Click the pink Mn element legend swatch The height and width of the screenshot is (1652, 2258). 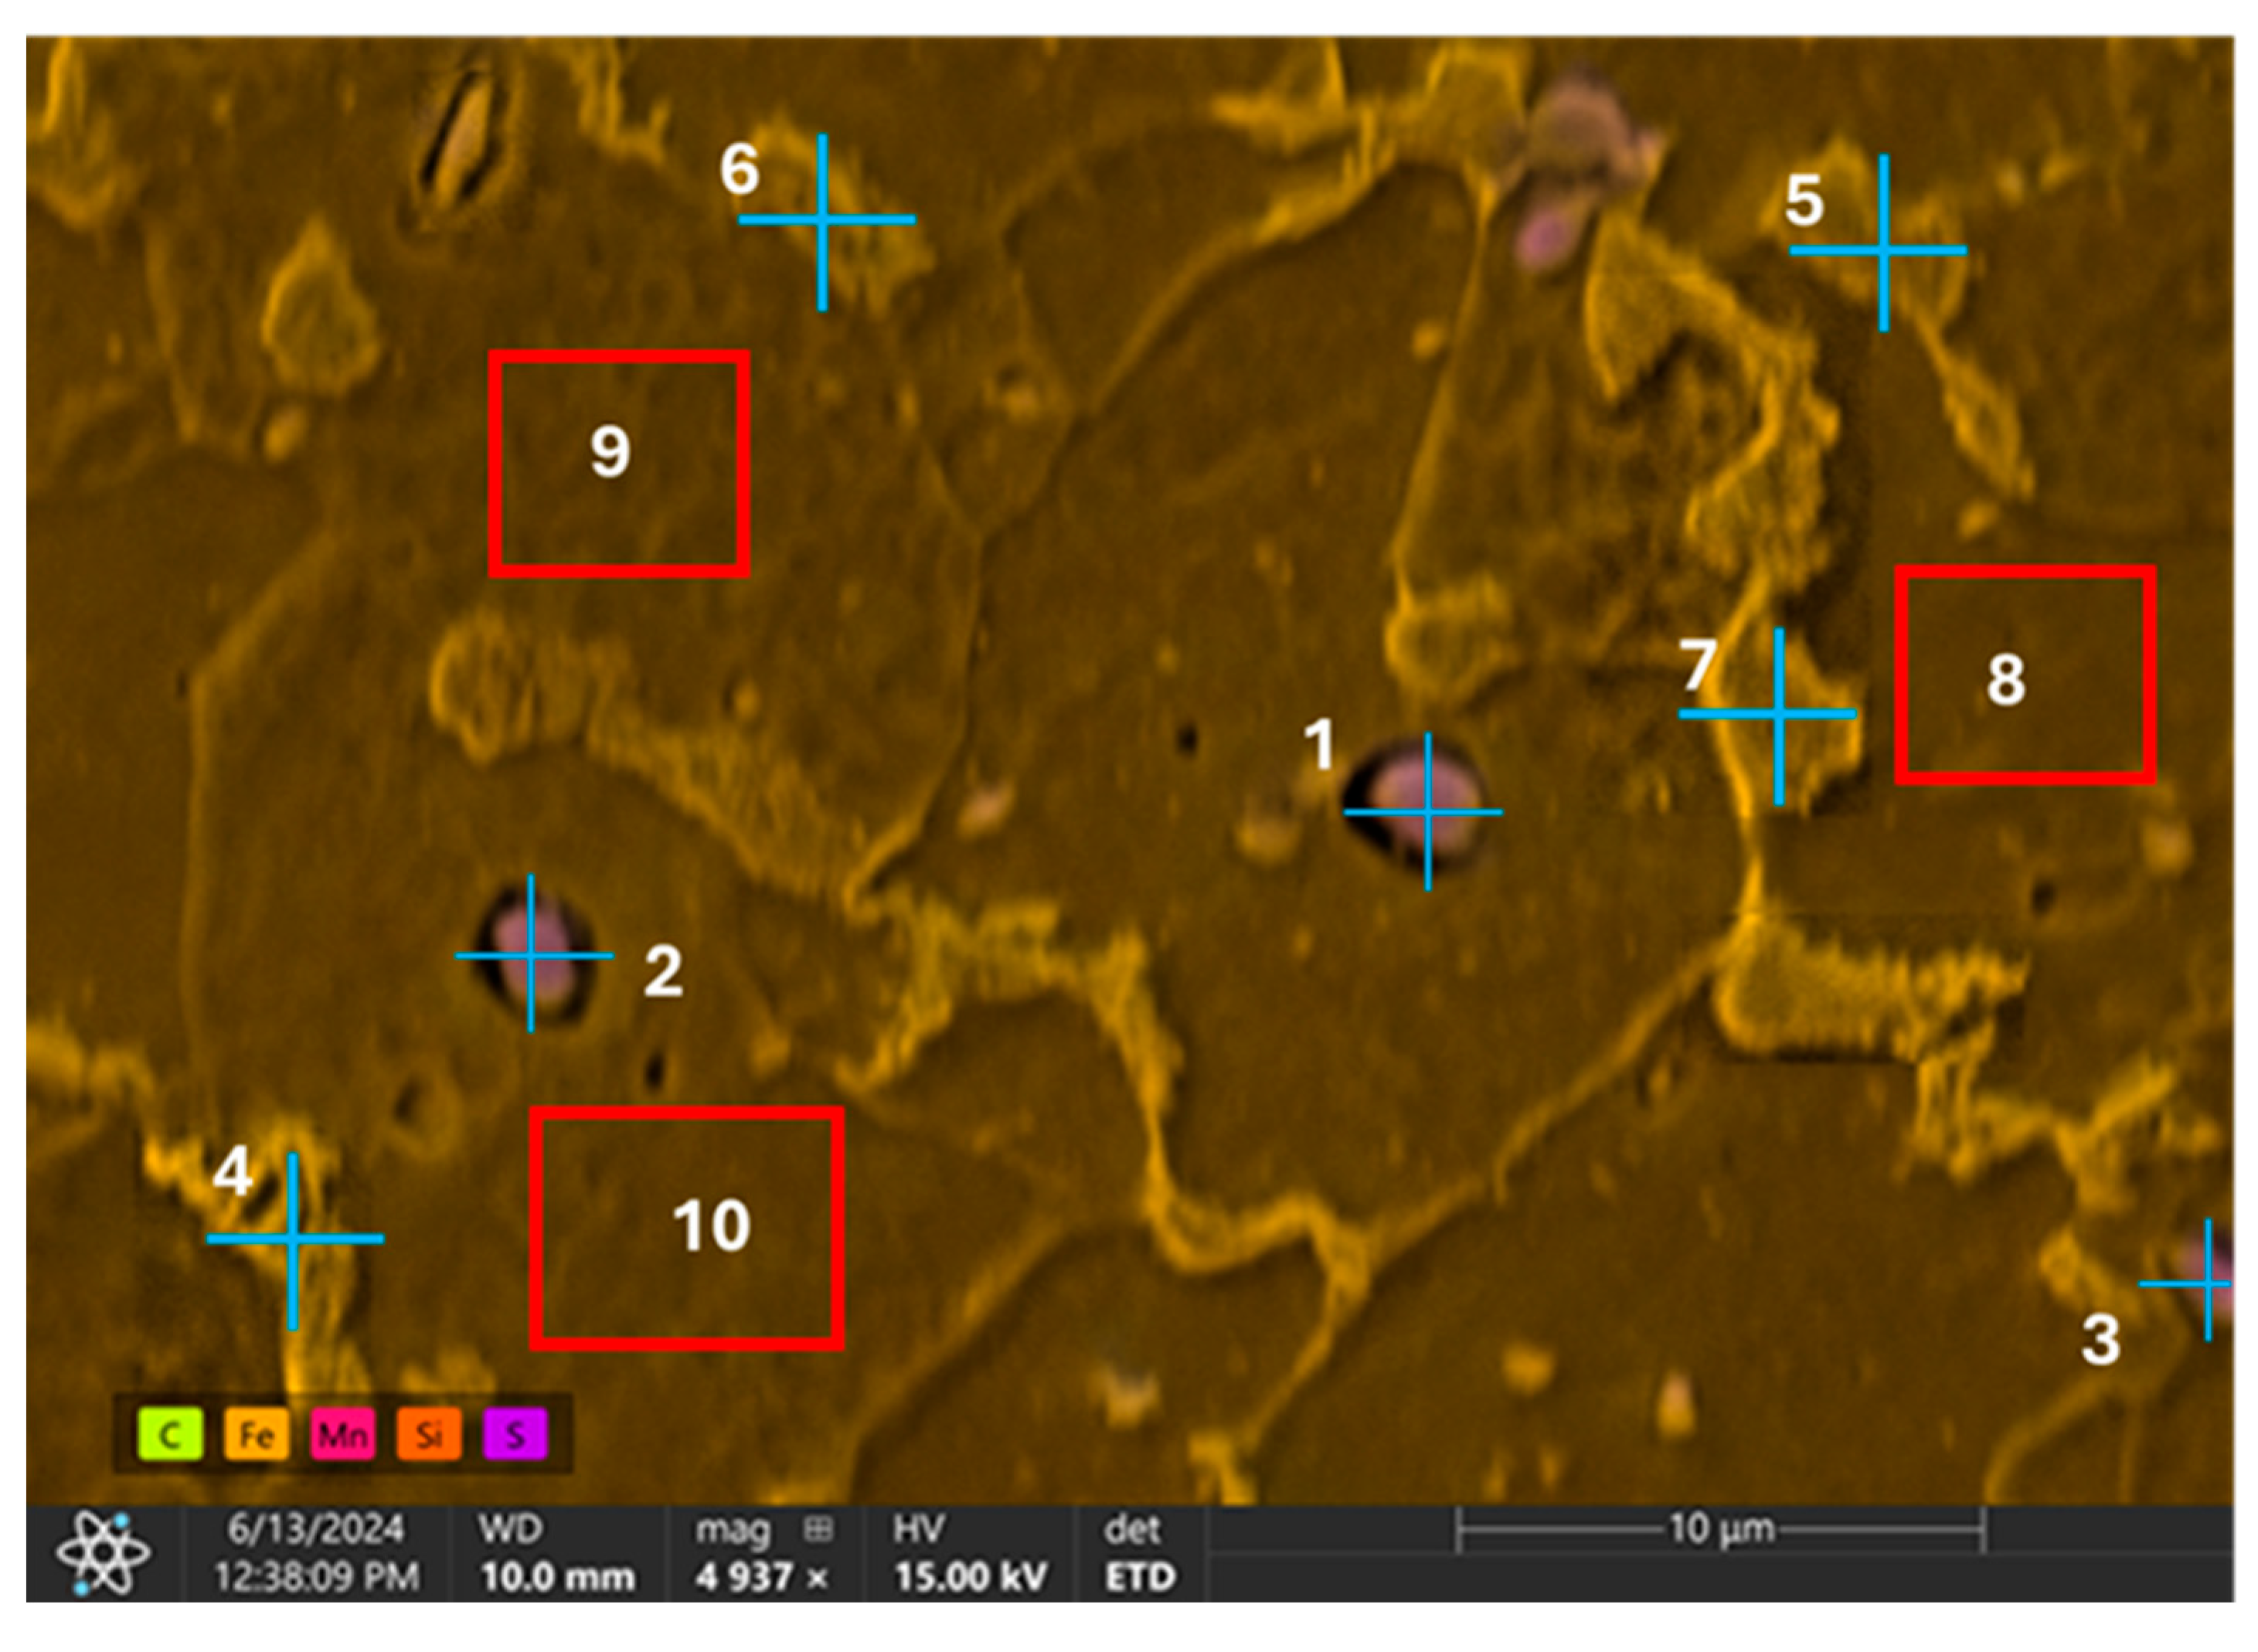coord(342,1435)
